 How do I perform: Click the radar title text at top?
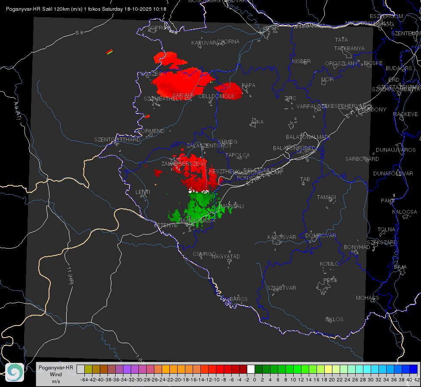tap(86, 9)
